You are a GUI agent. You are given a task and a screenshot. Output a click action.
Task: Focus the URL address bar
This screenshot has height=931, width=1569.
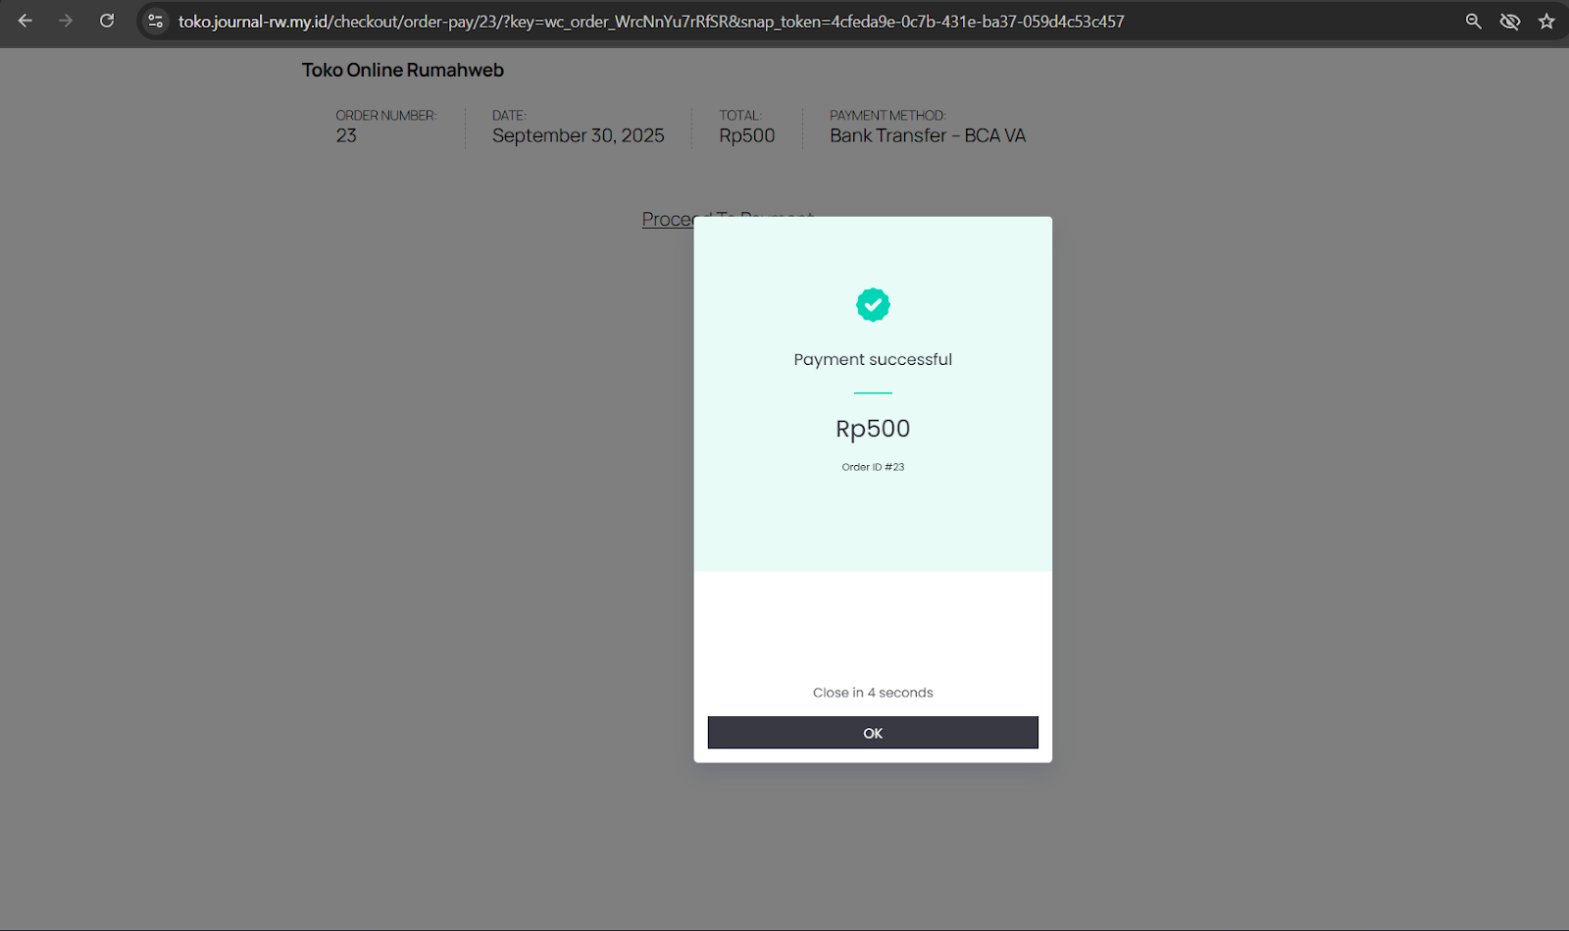tap(650, 21)
